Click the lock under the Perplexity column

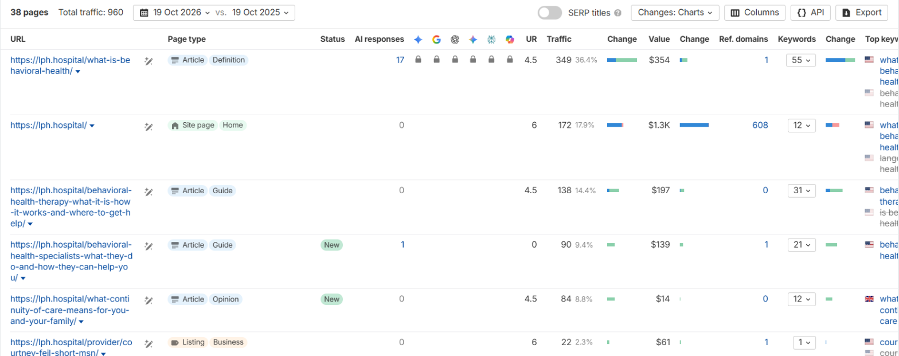click(x=491, y=59)
